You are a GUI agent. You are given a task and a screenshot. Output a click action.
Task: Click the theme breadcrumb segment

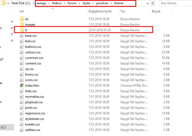click(119, 3)
